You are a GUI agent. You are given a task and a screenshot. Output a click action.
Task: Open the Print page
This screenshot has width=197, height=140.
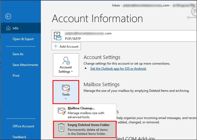16,76
